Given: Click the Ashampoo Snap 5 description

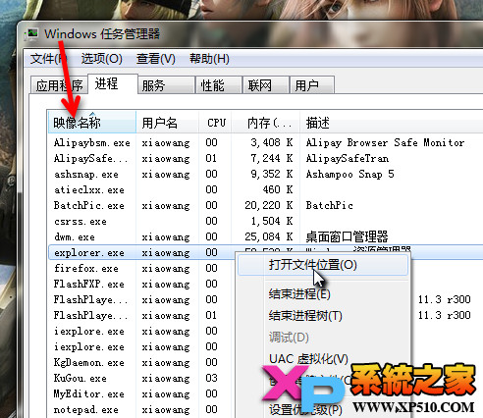Looking at the screenshot, I should point(349,175).
